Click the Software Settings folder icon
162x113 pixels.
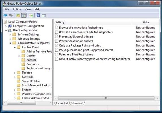[14, 34]
